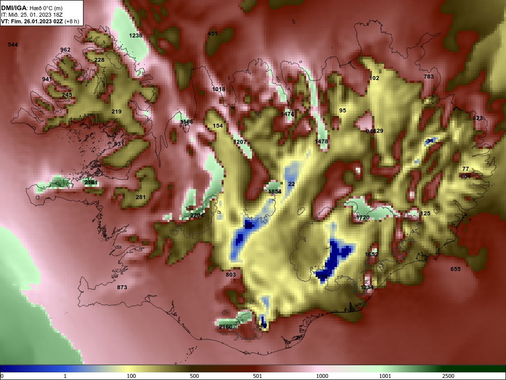
Task: Click the map value 803
Action: pyautogui.click(x=231, y=275)
